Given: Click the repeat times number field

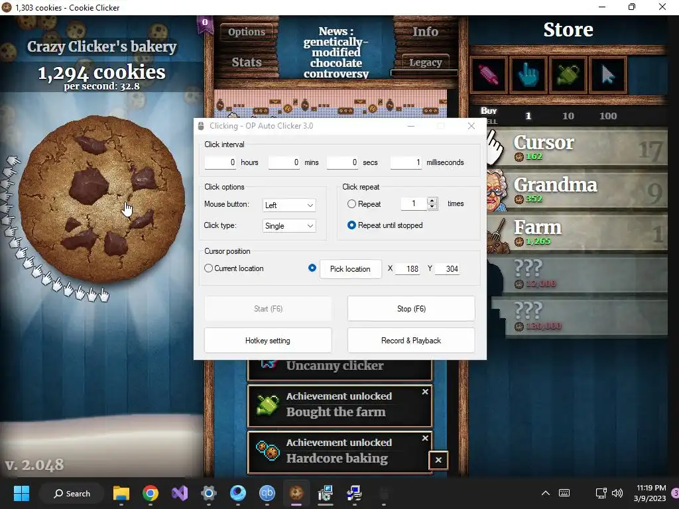Looking at the screenshot, I should click(x=414, y=203).
